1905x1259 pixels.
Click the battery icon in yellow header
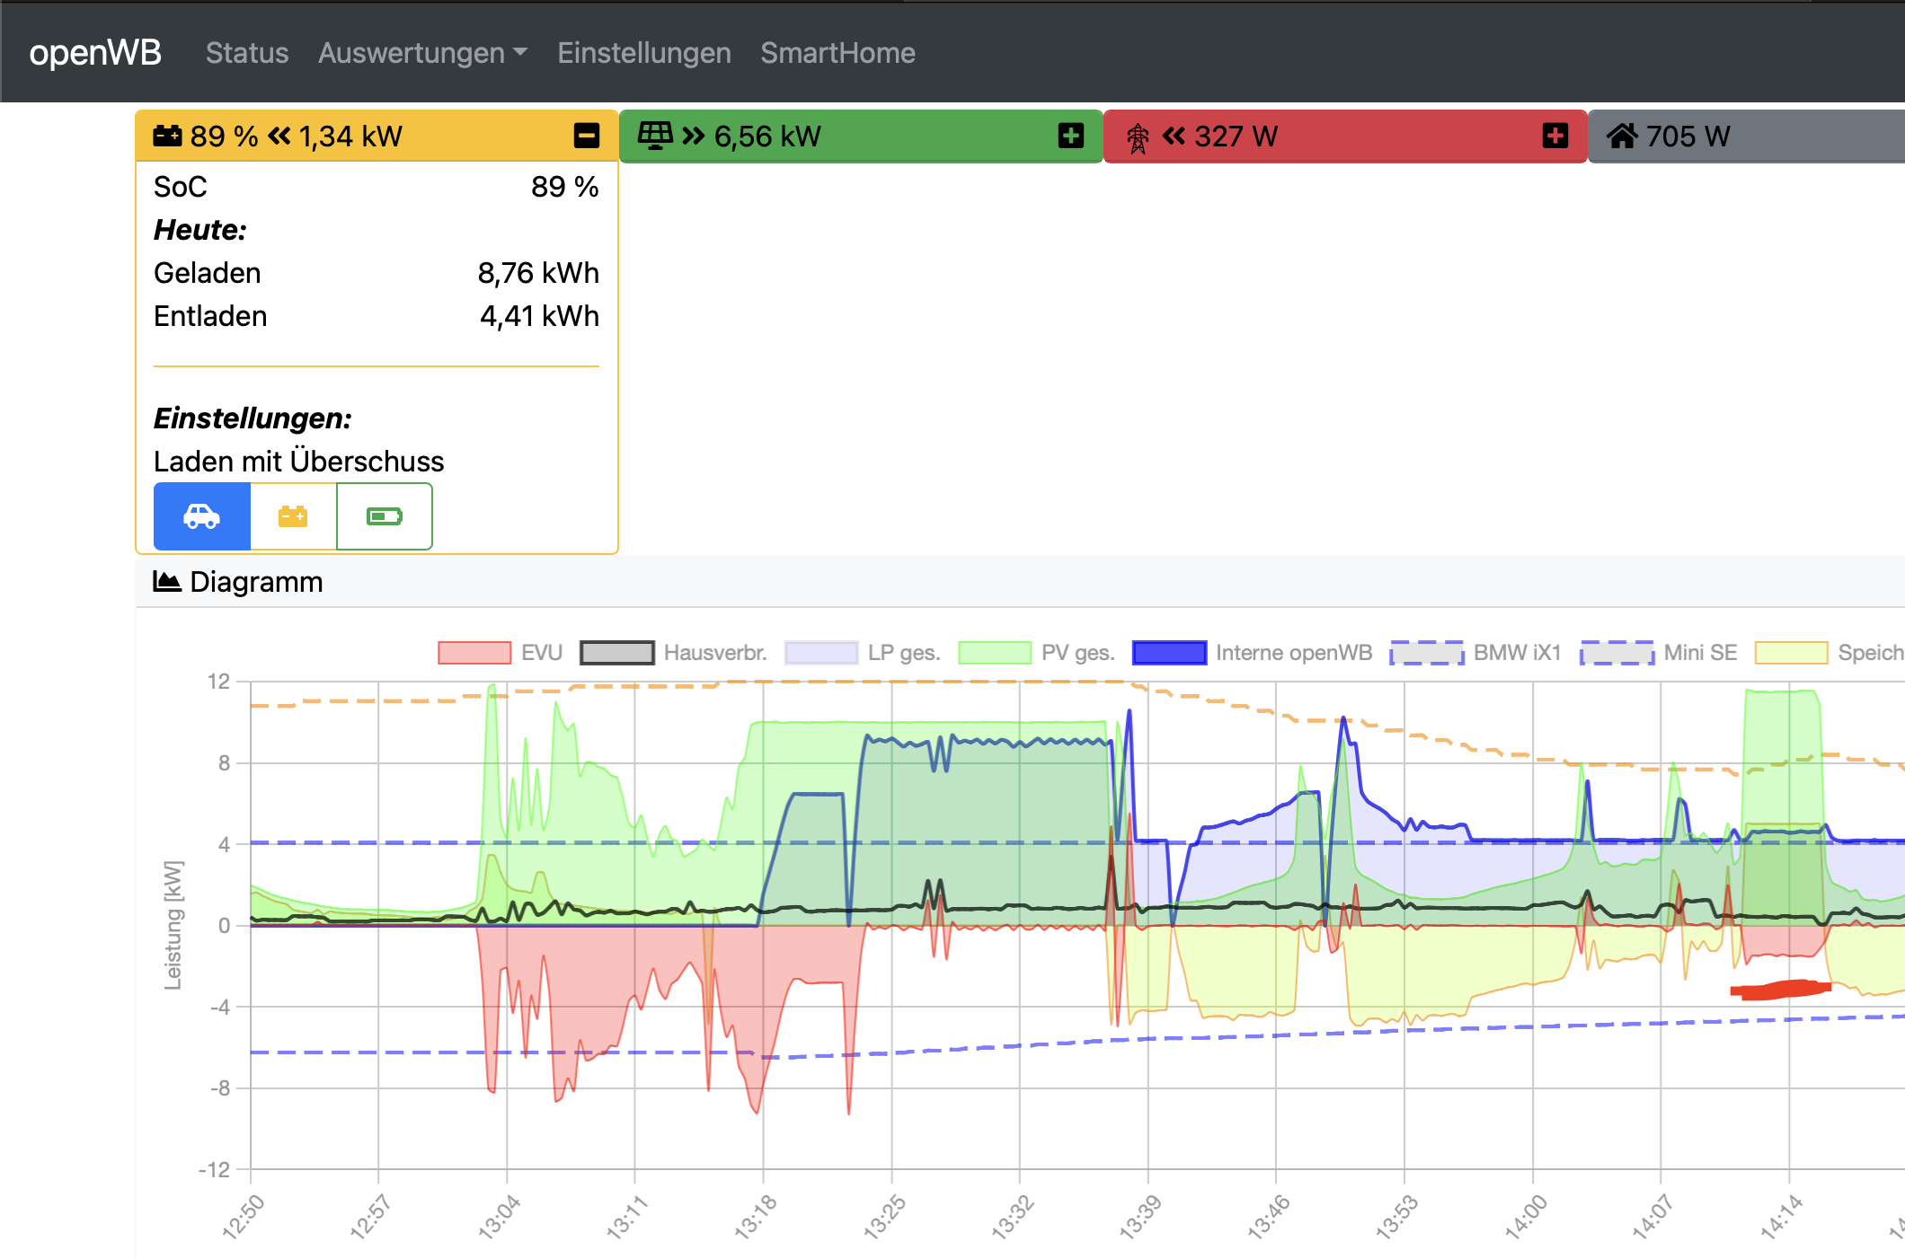[167, 136]
